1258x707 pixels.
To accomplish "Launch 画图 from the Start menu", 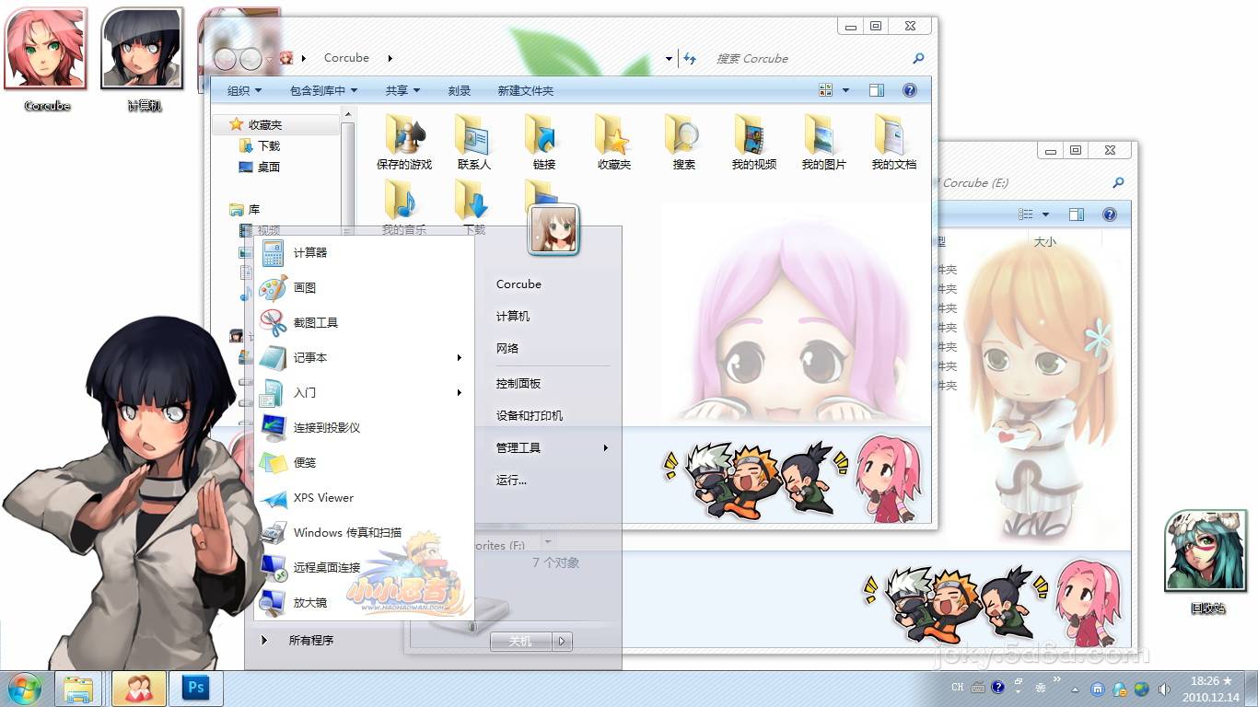I will click(x=363, y=287).
